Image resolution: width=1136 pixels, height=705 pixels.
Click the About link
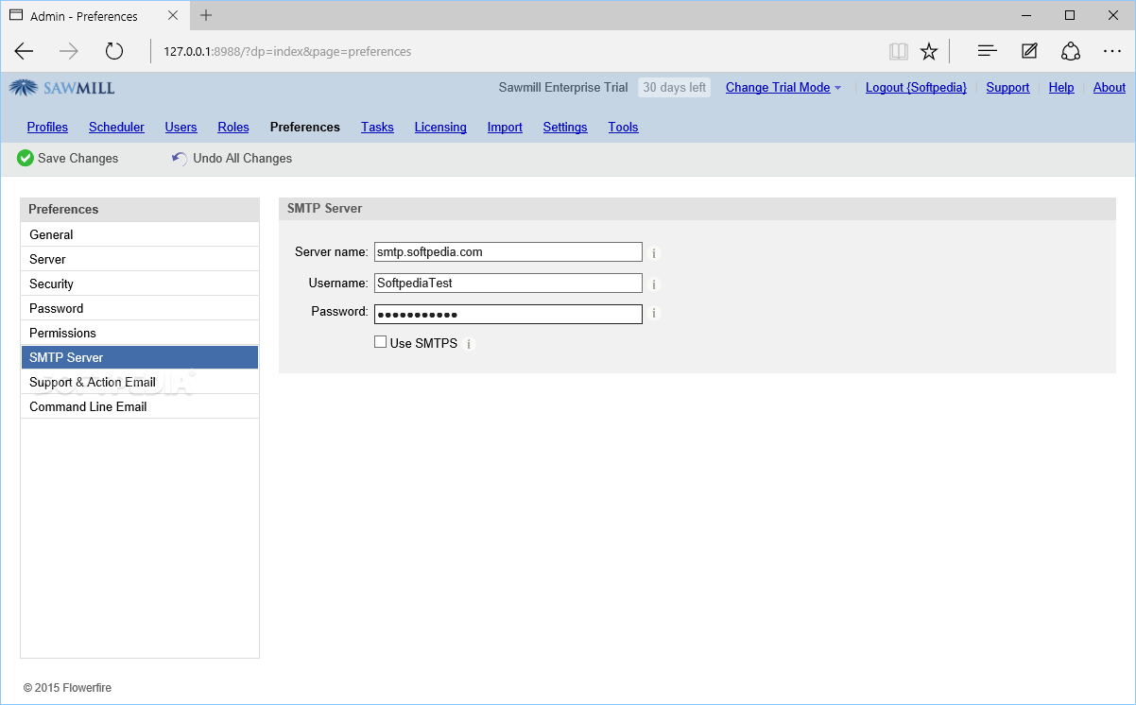tap(1110, 87)
